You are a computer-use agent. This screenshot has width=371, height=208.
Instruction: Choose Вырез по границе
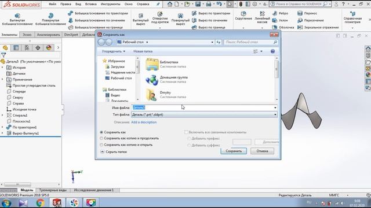(x=209, y=27)
